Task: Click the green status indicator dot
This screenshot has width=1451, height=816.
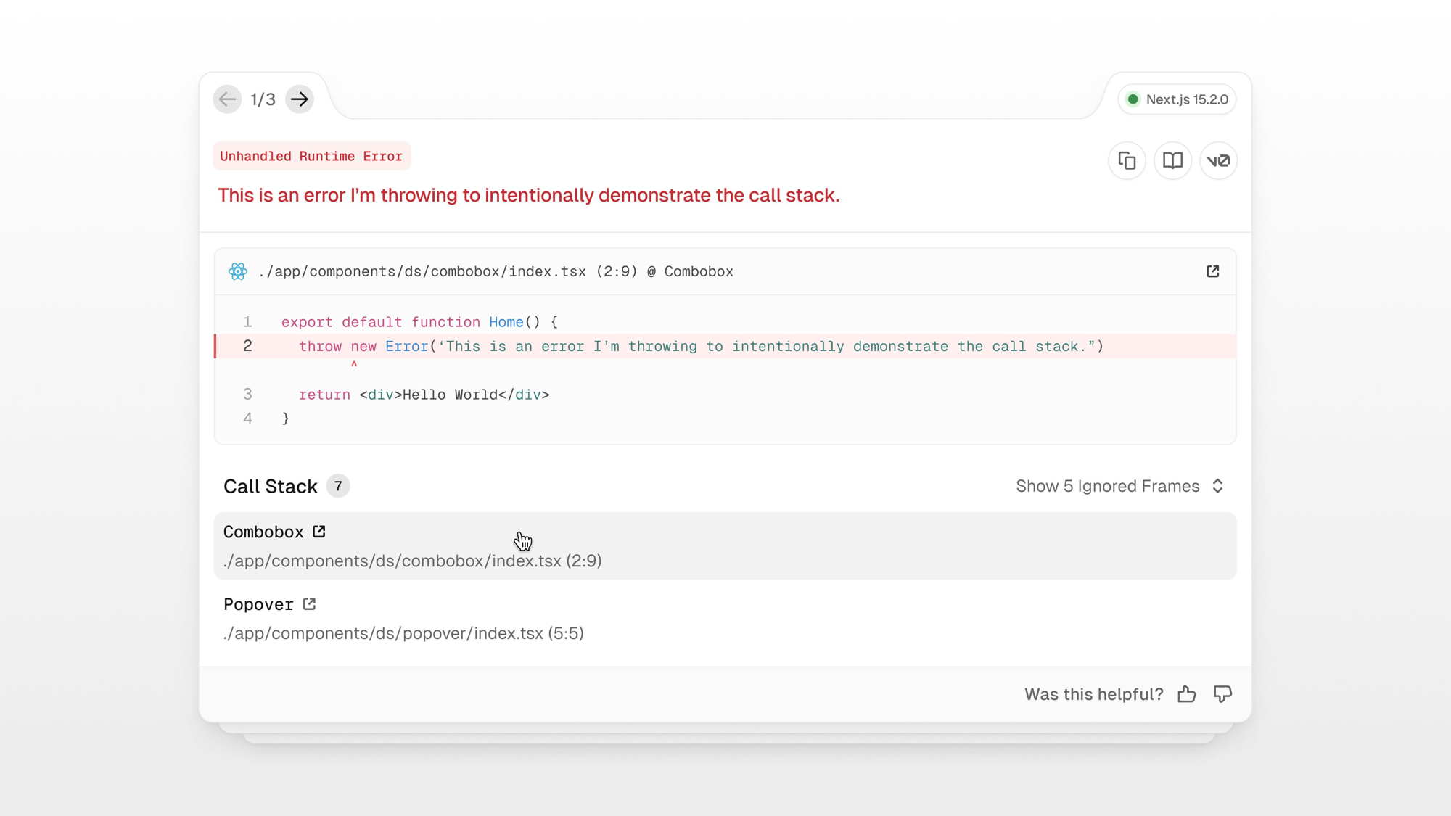Action: tap(1133, 99)
